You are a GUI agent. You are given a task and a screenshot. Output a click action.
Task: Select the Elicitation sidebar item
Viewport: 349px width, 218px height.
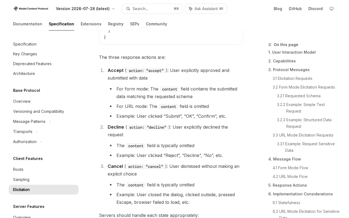pyautogui.click(x=44, y=190)
